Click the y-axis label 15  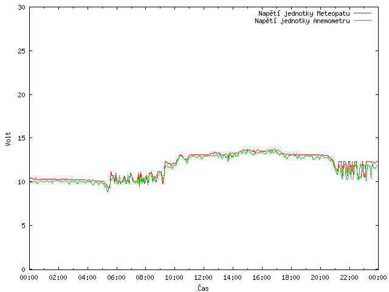[x=22, y=138]
